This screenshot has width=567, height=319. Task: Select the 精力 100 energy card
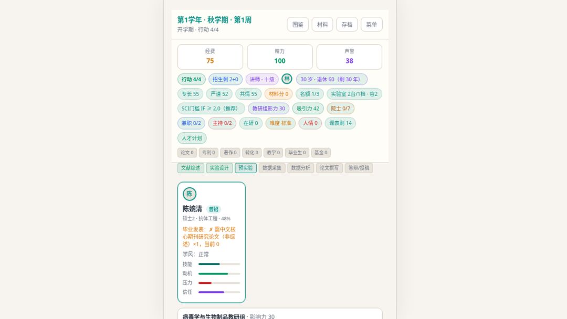tap(279, 57)
